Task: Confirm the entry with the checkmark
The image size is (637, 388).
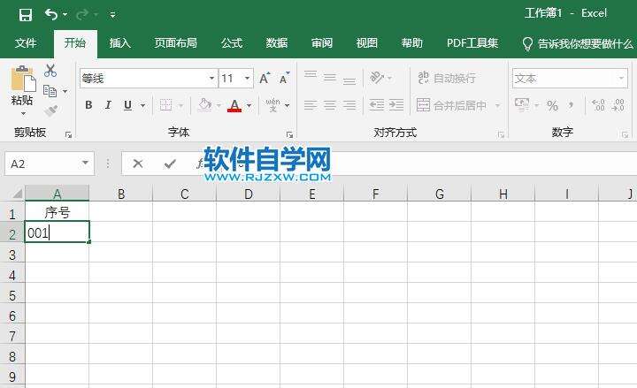Action: (170, 164)
